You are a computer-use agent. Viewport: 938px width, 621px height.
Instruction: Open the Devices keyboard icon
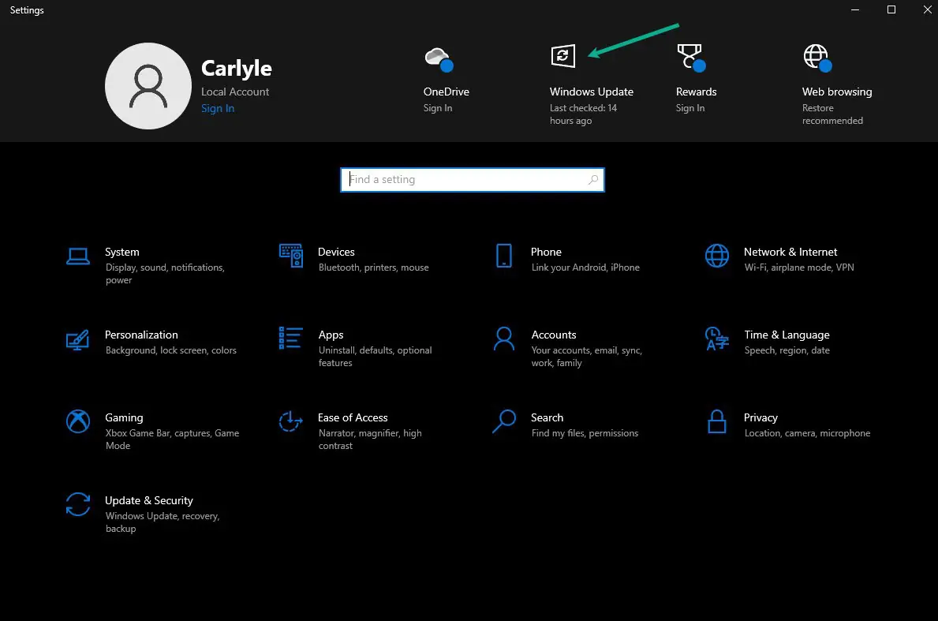291,256
